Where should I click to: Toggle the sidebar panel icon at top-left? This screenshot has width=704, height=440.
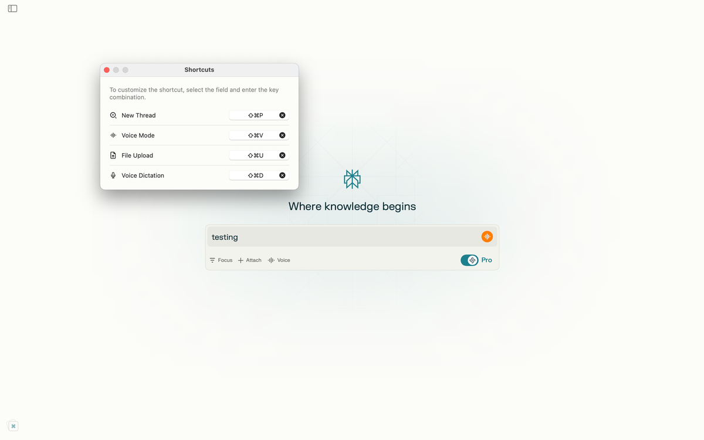click(x=12, y=8)
